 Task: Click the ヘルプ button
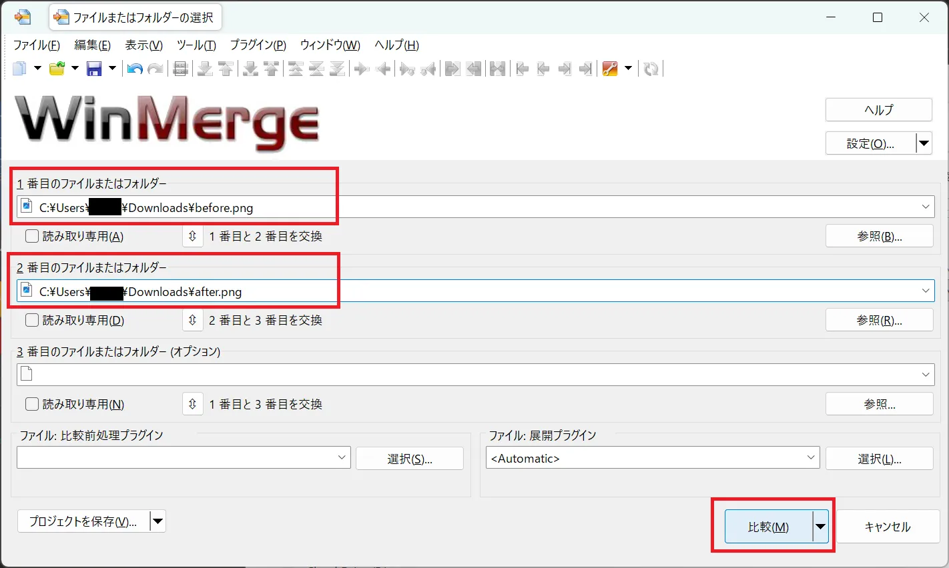[x=879, y=110]
